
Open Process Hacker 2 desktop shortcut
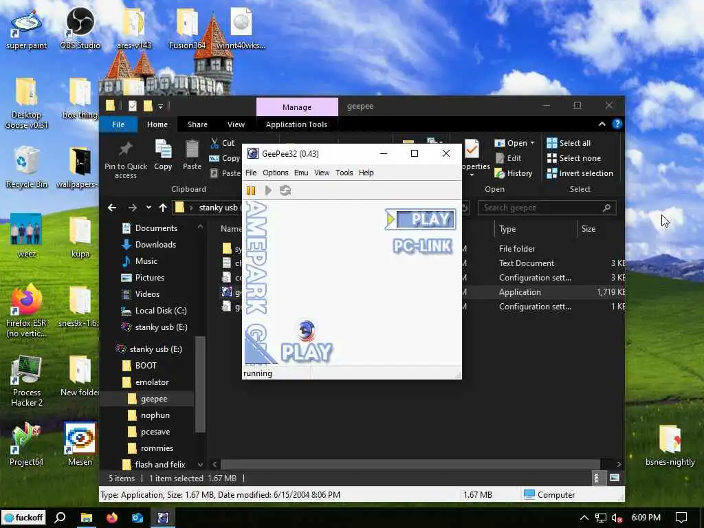pyautogui.click(x=26, y=381)
